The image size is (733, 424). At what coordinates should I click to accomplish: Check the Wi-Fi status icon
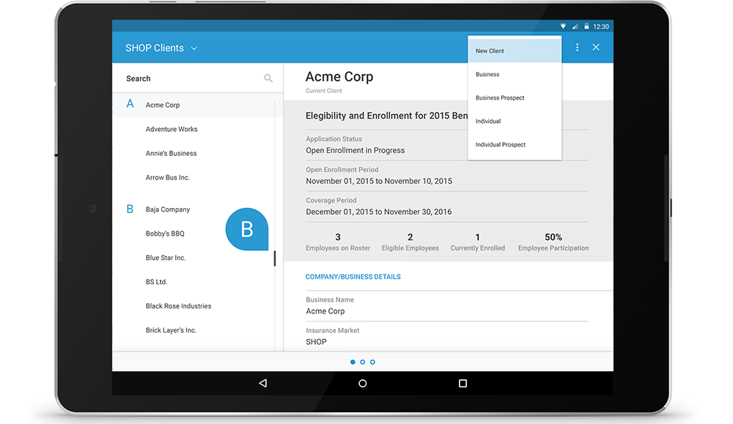click(563, 26)
